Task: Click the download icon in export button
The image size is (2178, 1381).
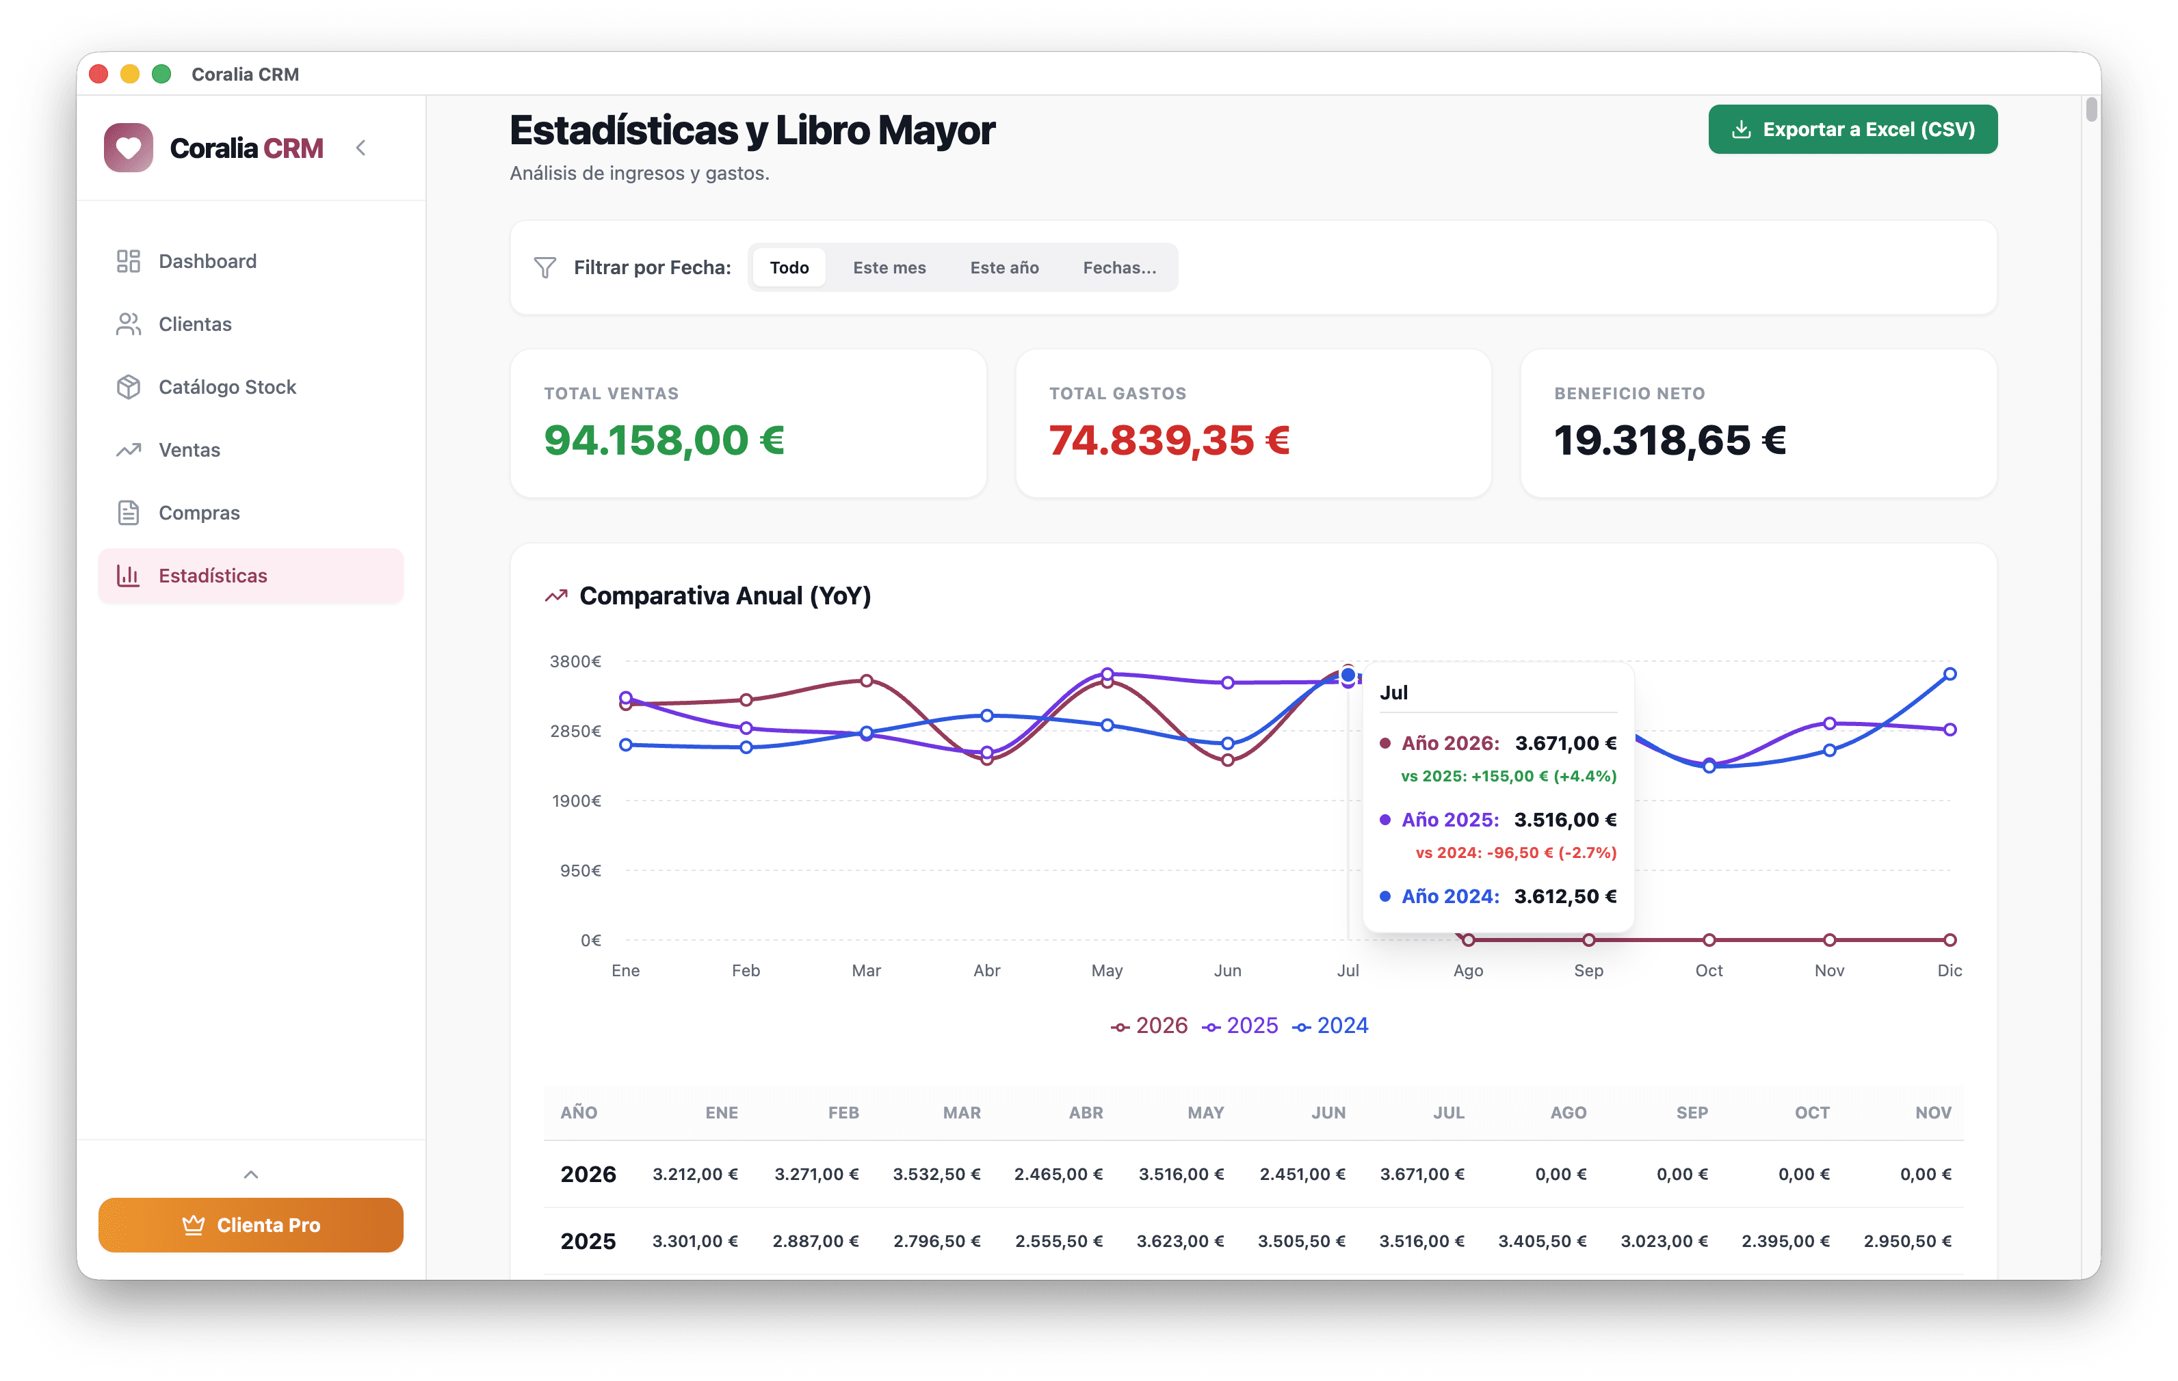Action: click(x=1741, y=129)
